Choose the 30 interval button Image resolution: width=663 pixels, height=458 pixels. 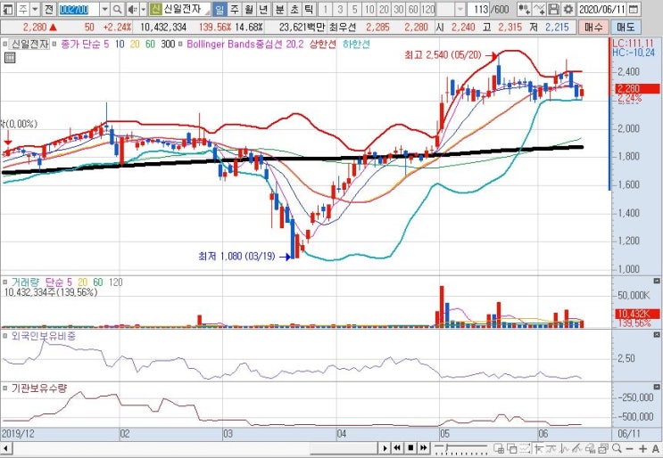tap(399, 9)
